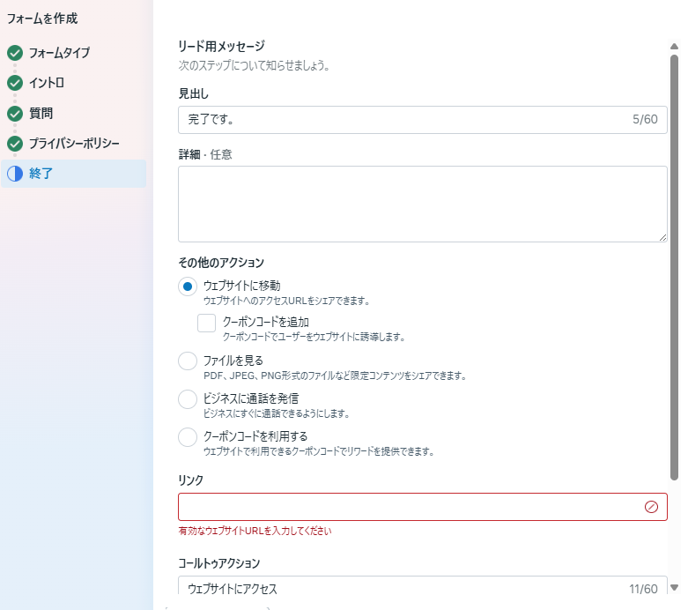Click the フォームタイプ green checkmark icon
Image resolution: width=688 pixels, height=610 pixels.
[14, 53]
